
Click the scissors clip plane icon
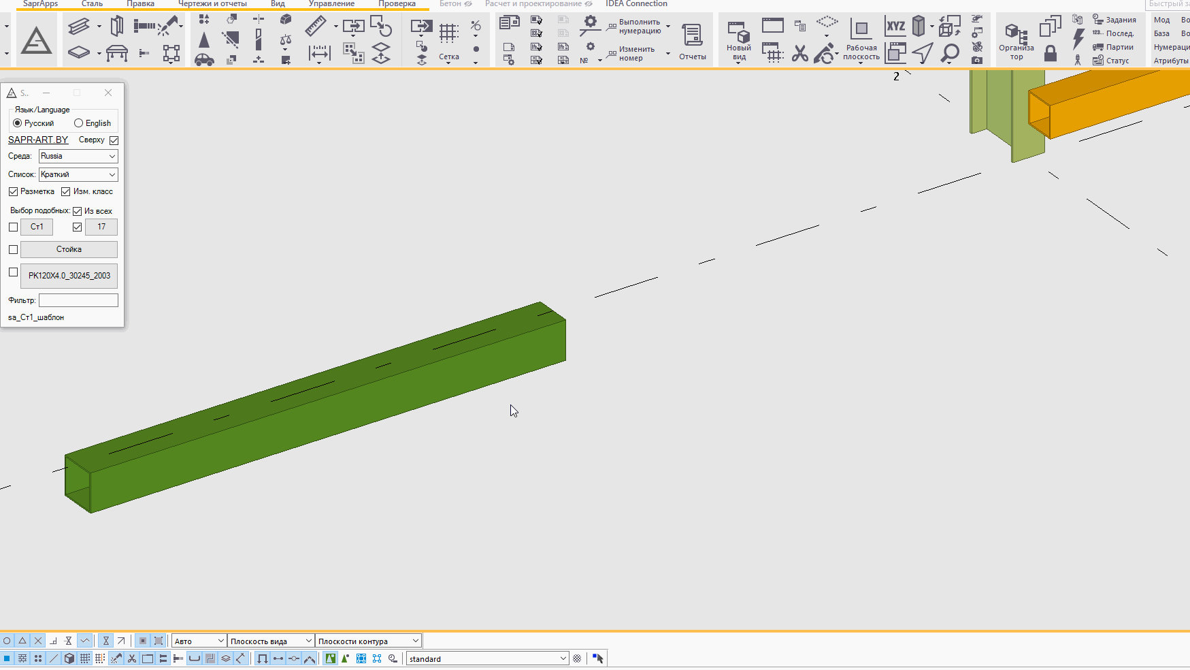point(800,53)
